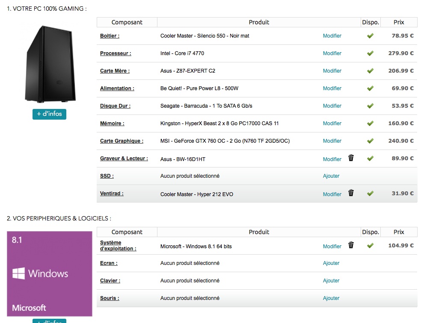The image size is (421, 323).
Task: Click the Disque Dur component label
Action: click(115, 106)
